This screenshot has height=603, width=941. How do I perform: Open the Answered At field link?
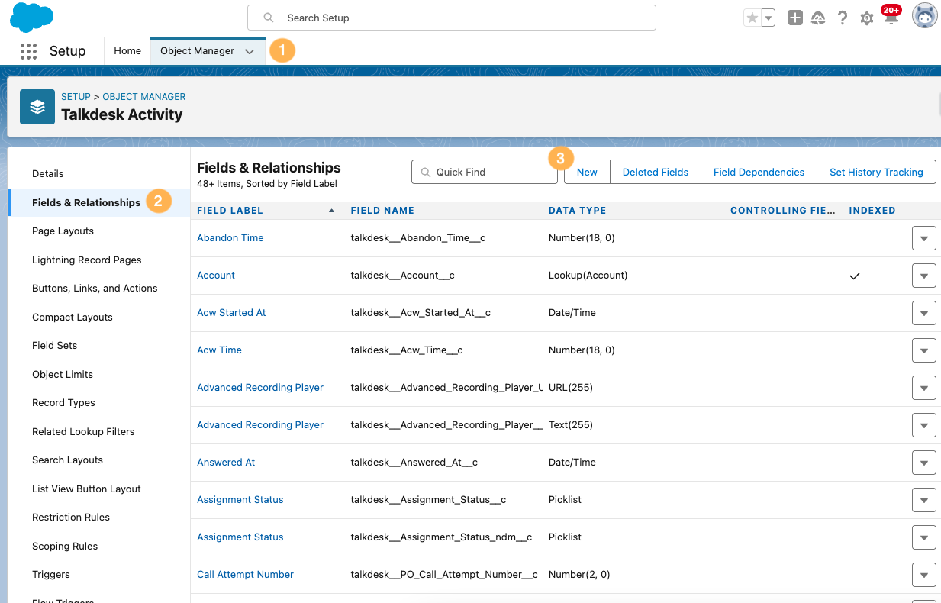pyautogui.click(x=226, y=463)
